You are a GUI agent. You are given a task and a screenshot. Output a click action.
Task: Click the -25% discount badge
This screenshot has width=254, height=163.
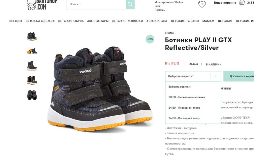coord(150,39)
